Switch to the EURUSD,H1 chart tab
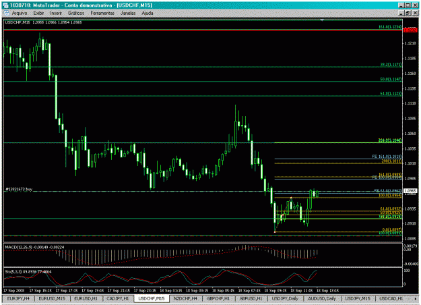421x305 pixels. (86, 298)
